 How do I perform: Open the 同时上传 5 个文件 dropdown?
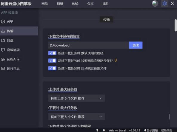point(76,98)
